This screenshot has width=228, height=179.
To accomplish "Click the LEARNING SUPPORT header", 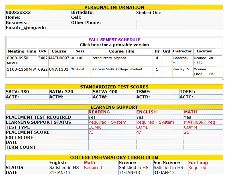I will coord(115,107).
